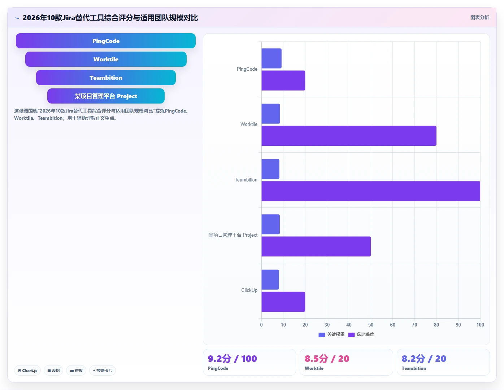This screenshot has width=504, height=390.
Task: Click the description paragraph starting with 这张图围绕
Action: [102, 114]
